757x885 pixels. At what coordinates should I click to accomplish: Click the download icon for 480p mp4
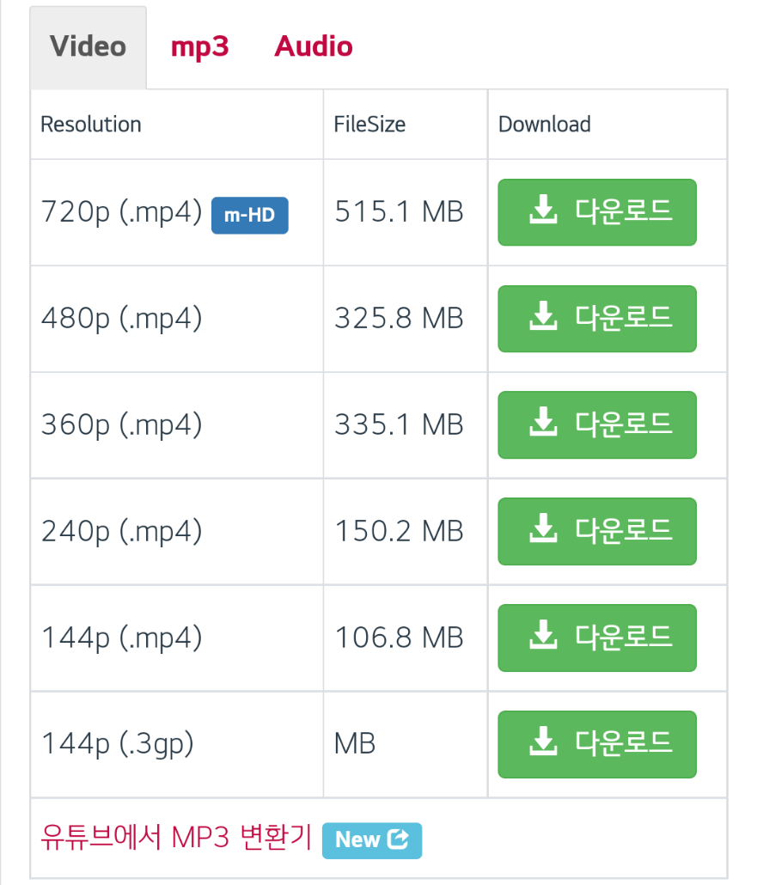pos(543,319)
